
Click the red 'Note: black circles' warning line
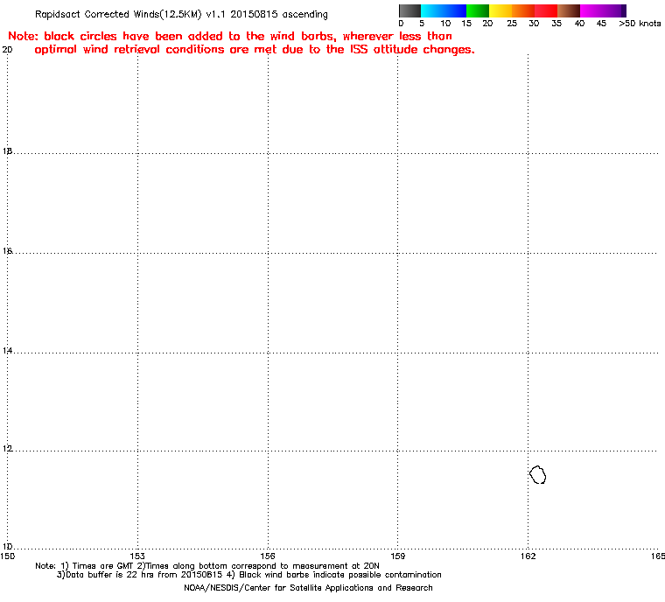click(230, 36)
